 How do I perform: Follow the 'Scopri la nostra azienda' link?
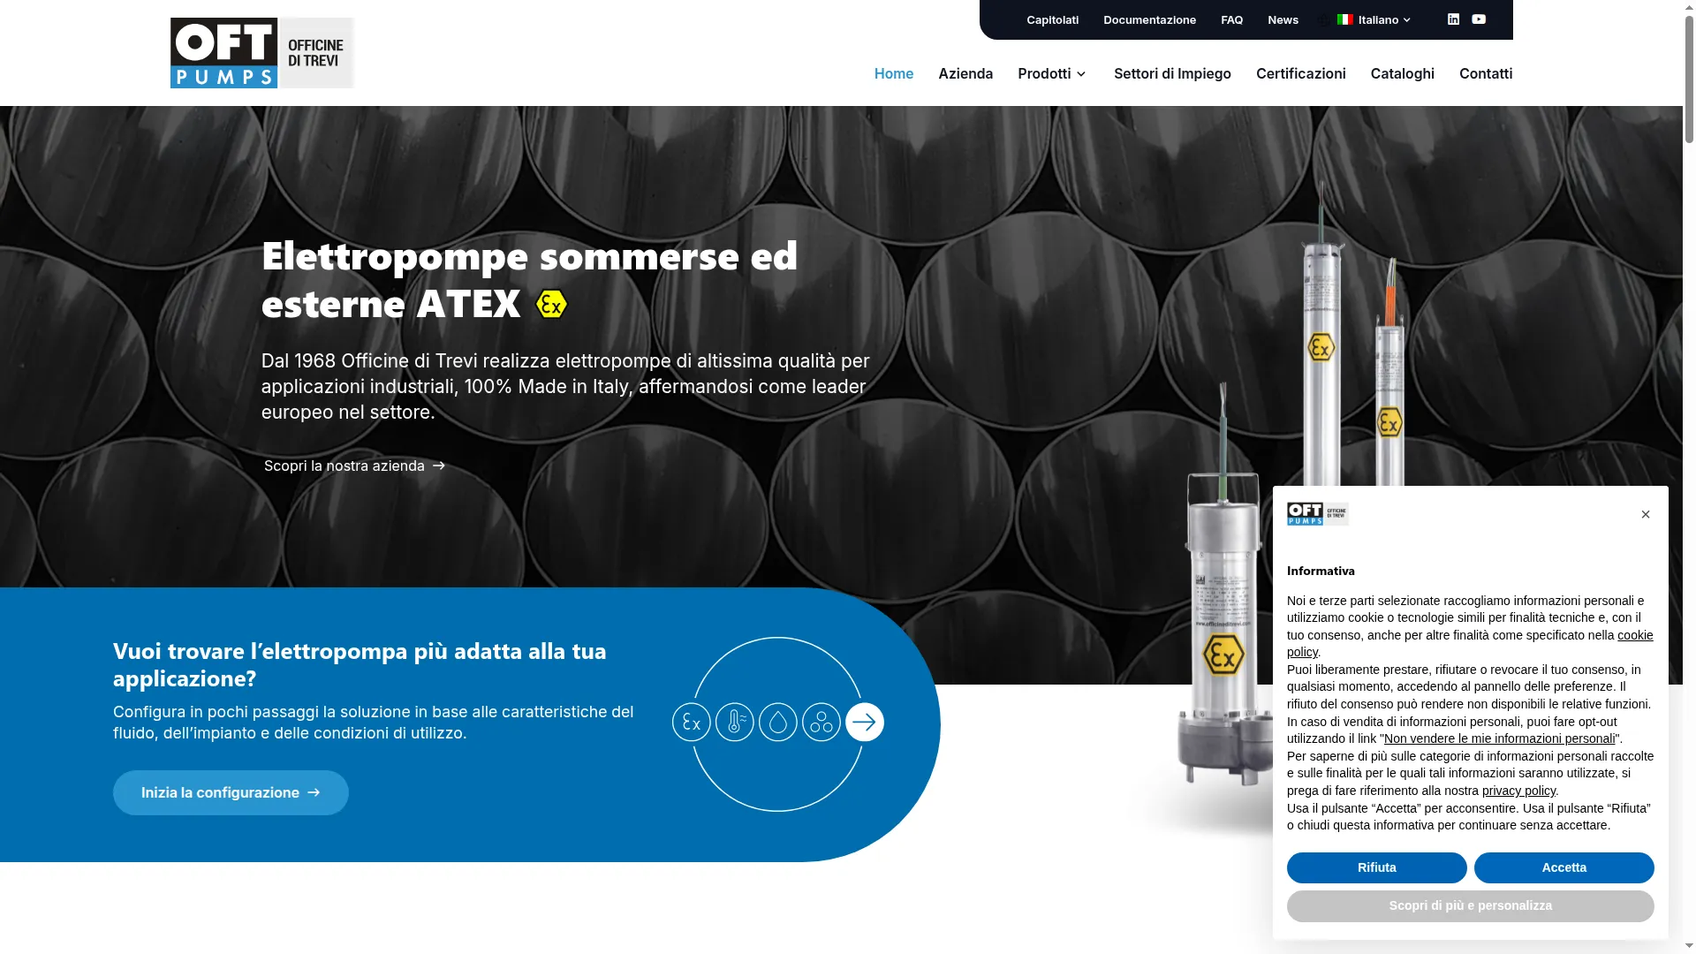point(354,466)
